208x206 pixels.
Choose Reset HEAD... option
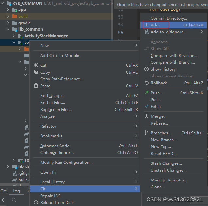[173, 154]
